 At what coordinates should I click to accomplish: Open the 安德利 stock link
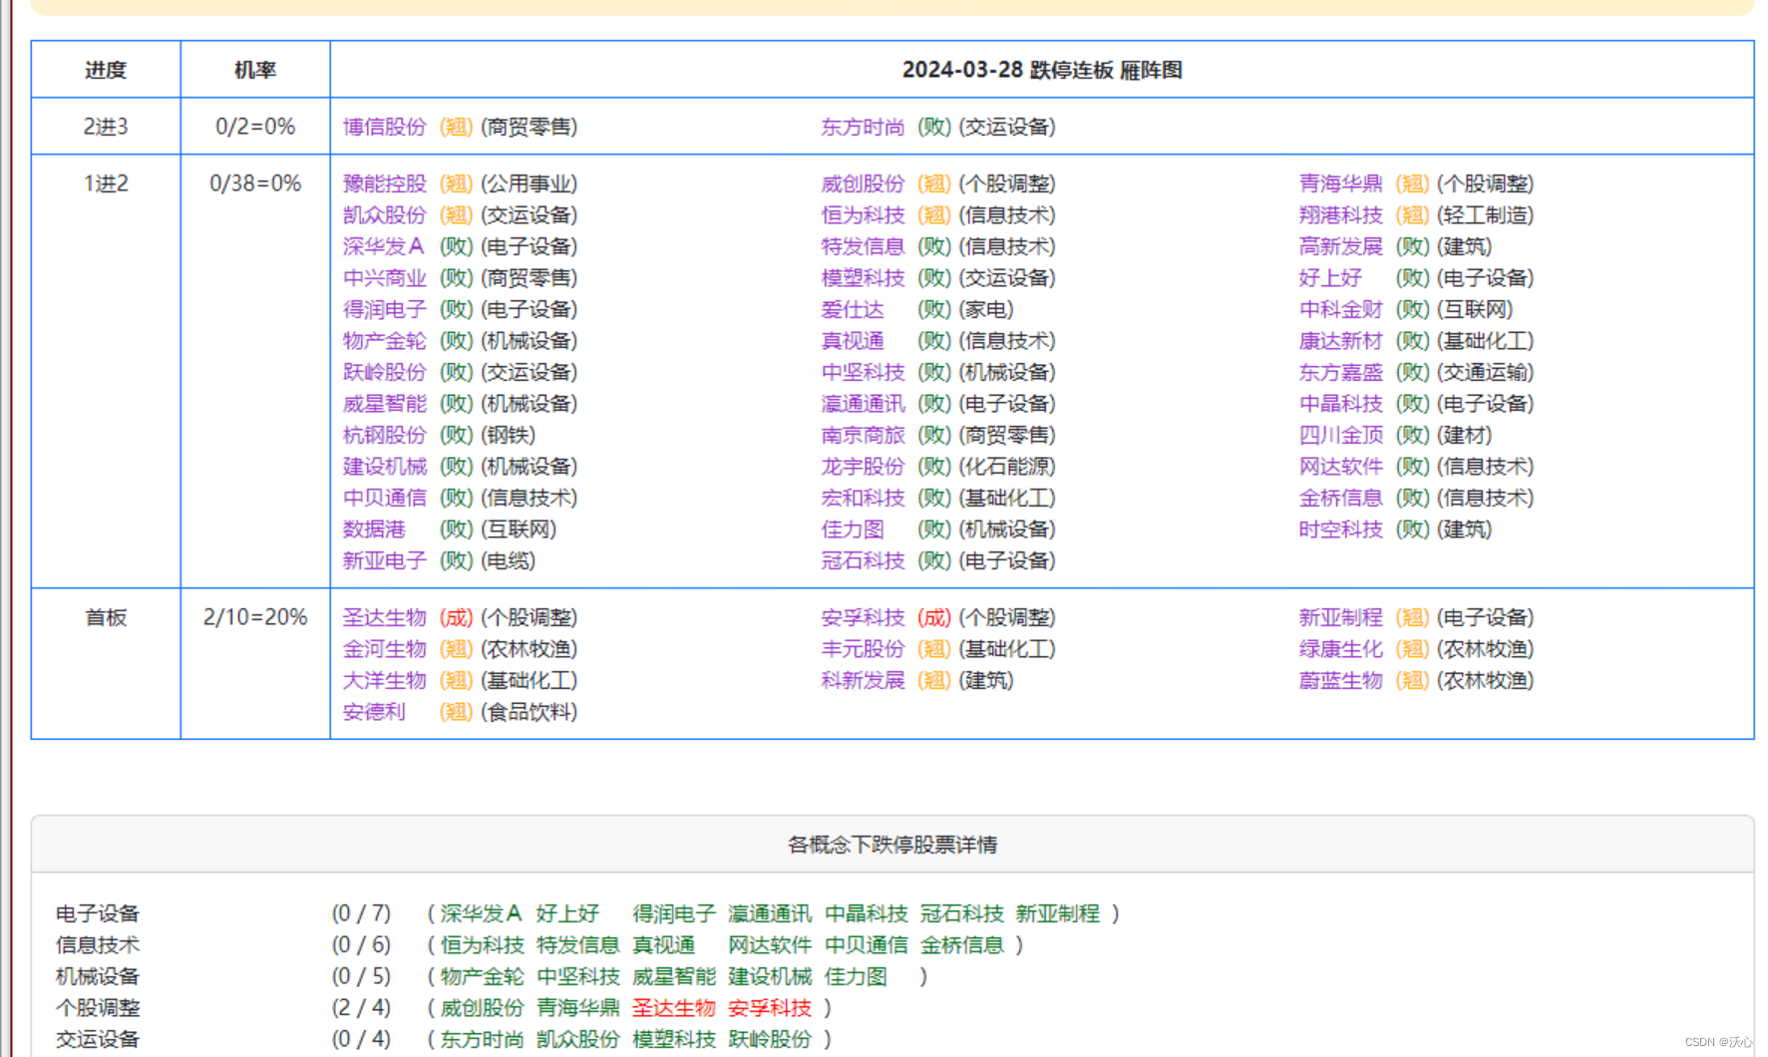(374, 712)
